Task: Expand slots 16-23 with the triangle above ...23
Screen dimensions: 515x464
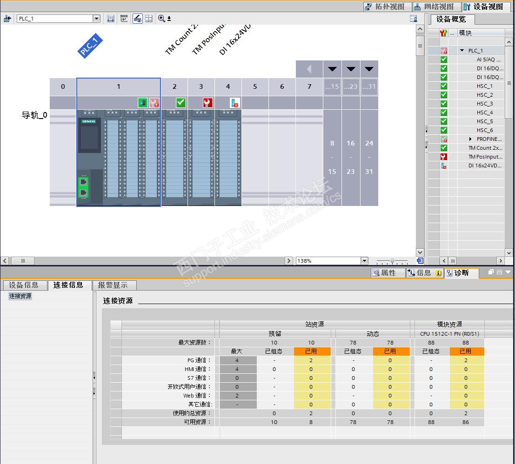Action: point(351,69)
